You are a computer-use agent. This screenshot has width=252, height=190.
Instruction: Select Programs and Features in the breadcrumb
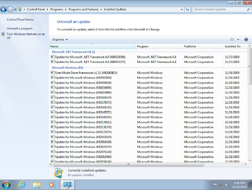[x=83, y=9]
